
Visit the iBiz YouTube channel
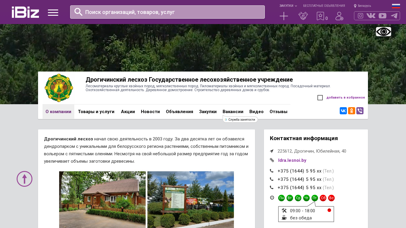(383, 16)
